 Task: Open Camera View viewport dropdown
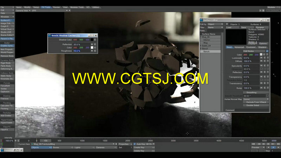[x=23, y=11]
